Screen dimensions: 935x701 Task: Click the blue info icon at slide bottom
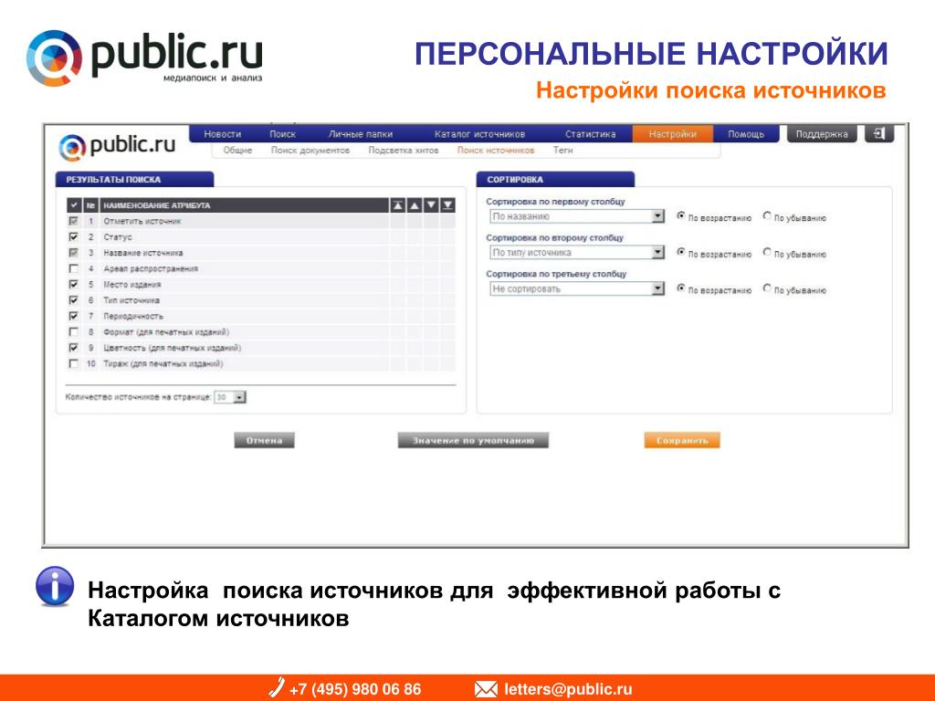55,585
